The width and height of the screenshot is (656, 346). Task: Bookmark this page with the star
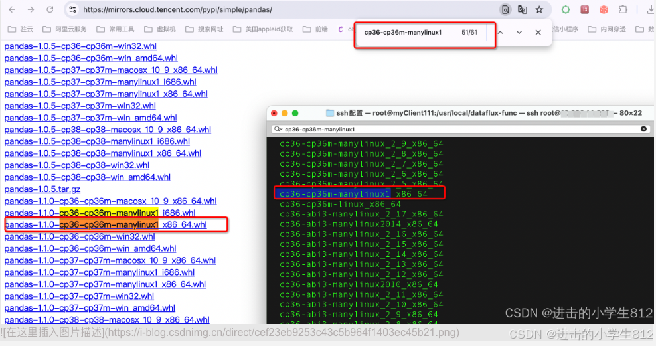[x=539, y=9]
